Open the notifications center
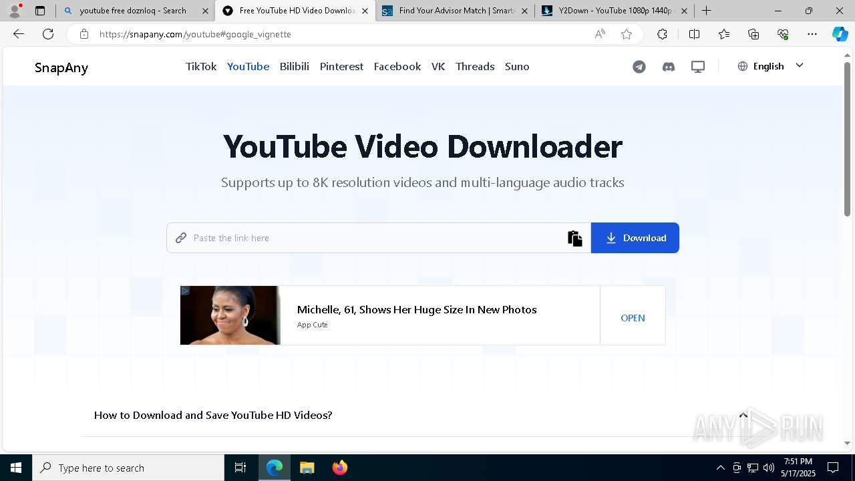The width and height of the screenshot is (855, 481). 833,468
